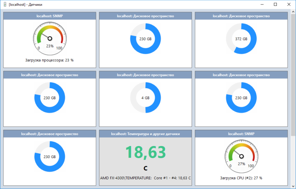The image size is (296, 189).
Task: Select the 'Температура и другие датчики' widget header
Action: click(x=145, y=134)
